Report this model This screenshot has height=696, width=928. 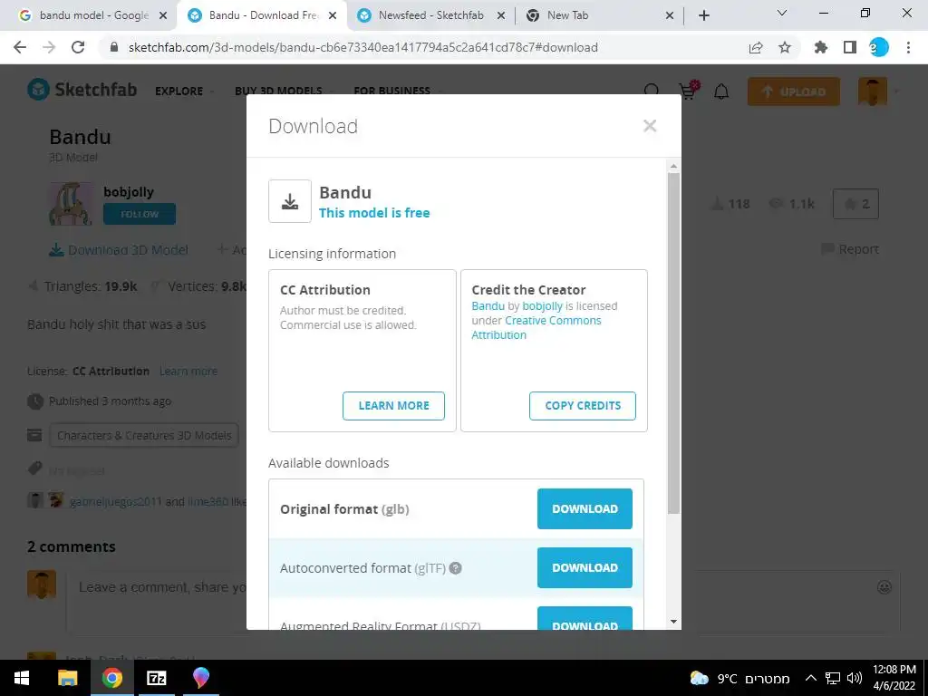click(x=850, y=249)
